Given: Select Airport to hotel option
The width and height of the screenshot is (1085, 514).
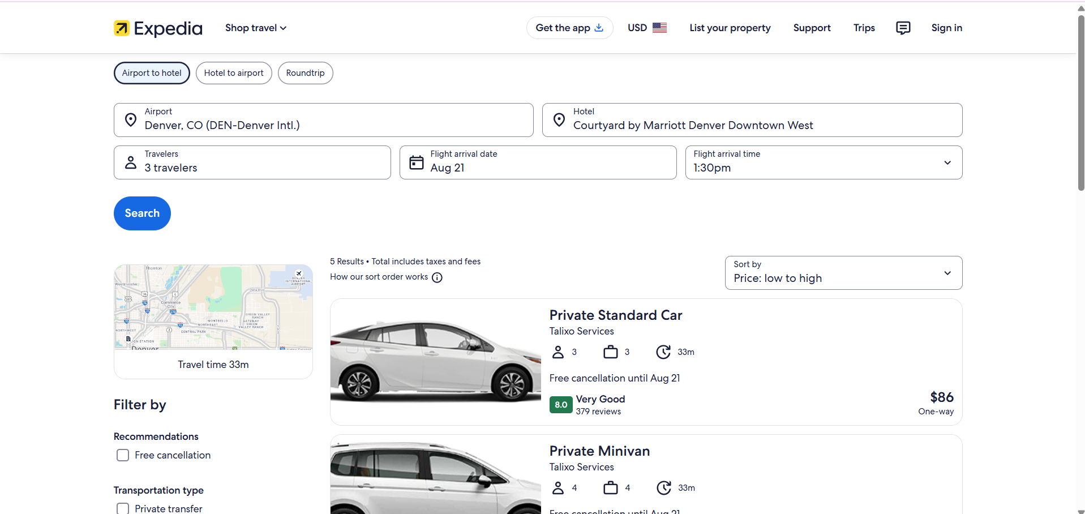Looking at the screenshot, I should coord(152,73).
